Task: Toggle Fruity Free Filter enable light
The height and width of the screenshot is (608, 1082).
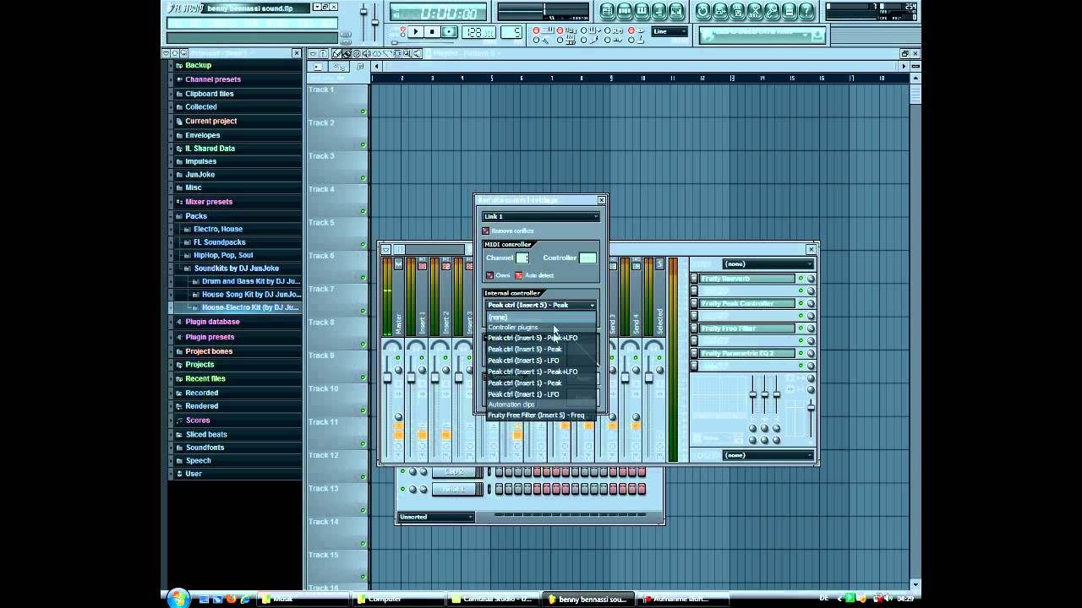Action: (x=801, y=328)
